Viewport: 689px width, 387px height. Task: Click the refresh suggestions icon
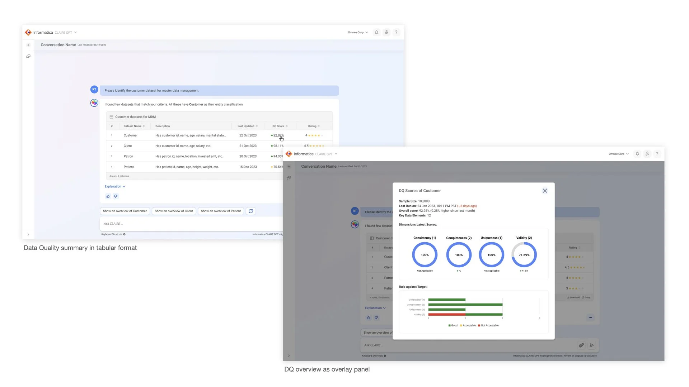tap(251, 211)
